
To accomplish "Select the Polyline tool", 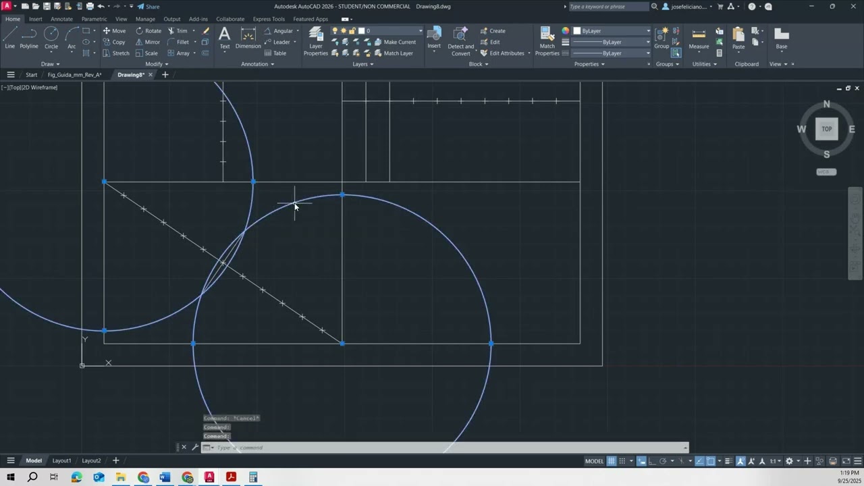I will pos(29,38).
